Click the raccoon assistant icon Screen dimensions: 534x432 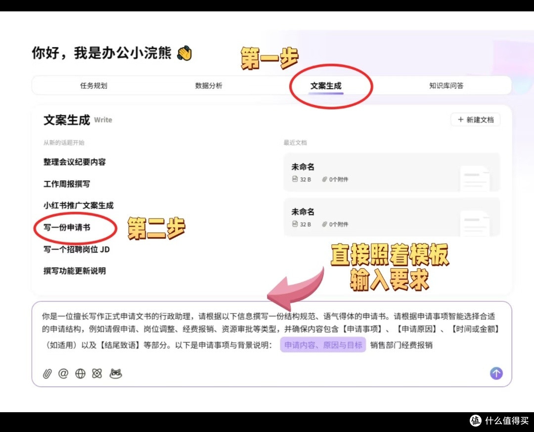pos(116,374)
